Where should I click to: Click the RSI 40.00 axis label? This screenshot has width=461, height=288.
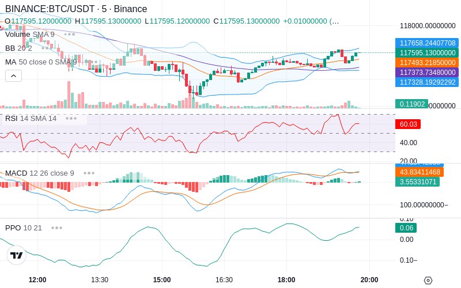click(x=409, y=143)
